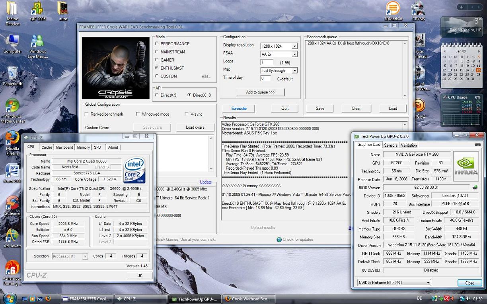This screenshot has width=487, height=304.
Task: Switch to the Memory tab in CPU-Z
Action: click(83, 147)
